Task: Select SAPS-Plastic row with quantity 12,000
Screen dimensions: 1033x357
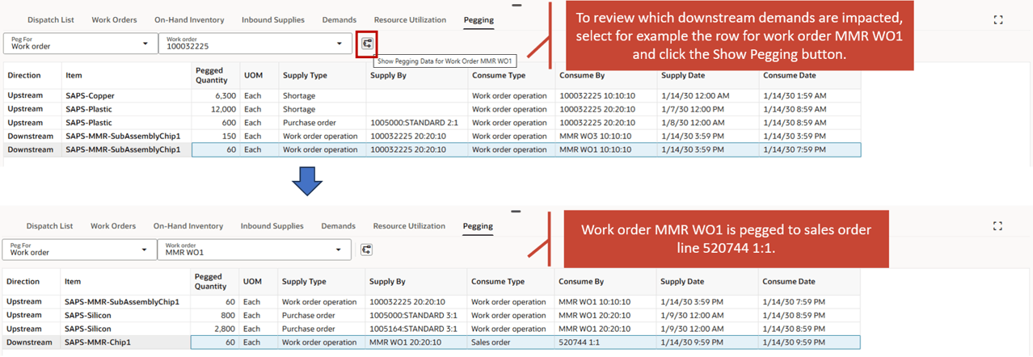Action: 432,109
